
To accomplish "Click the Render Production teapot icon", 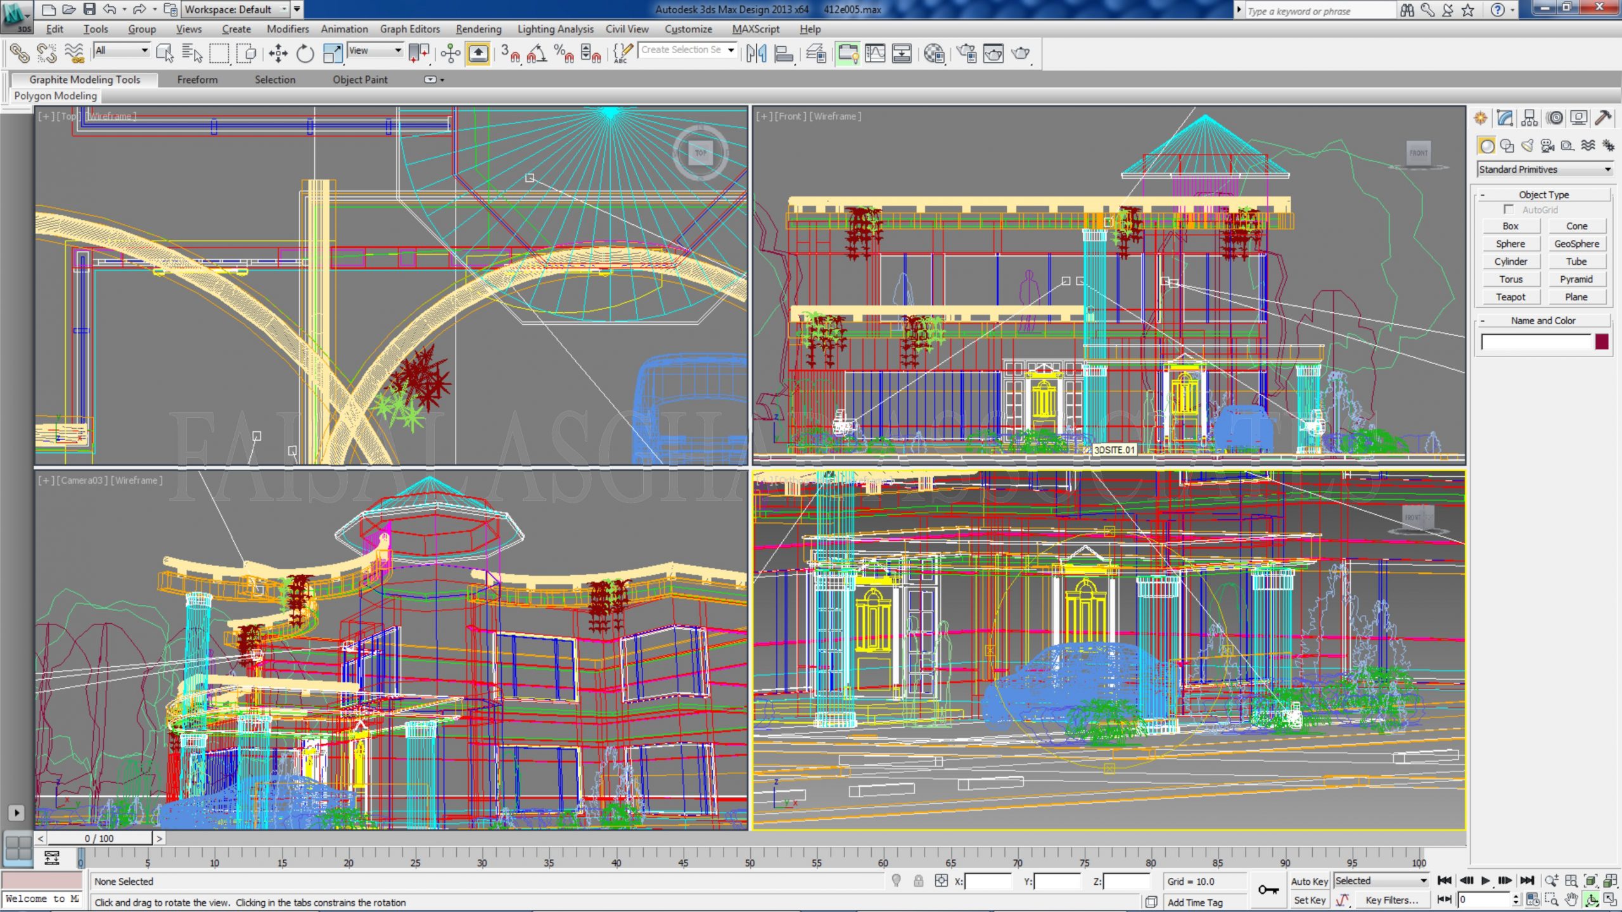I will [x=1021, y=54].
